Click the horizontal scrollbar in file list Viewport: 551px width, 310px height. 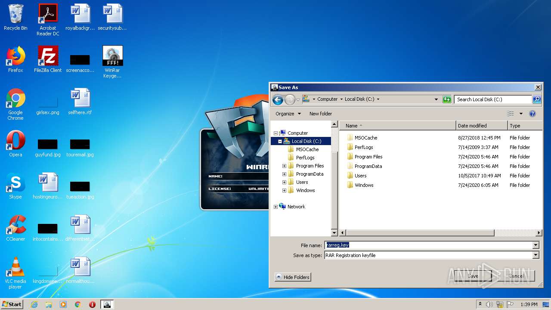coord(420,233)
